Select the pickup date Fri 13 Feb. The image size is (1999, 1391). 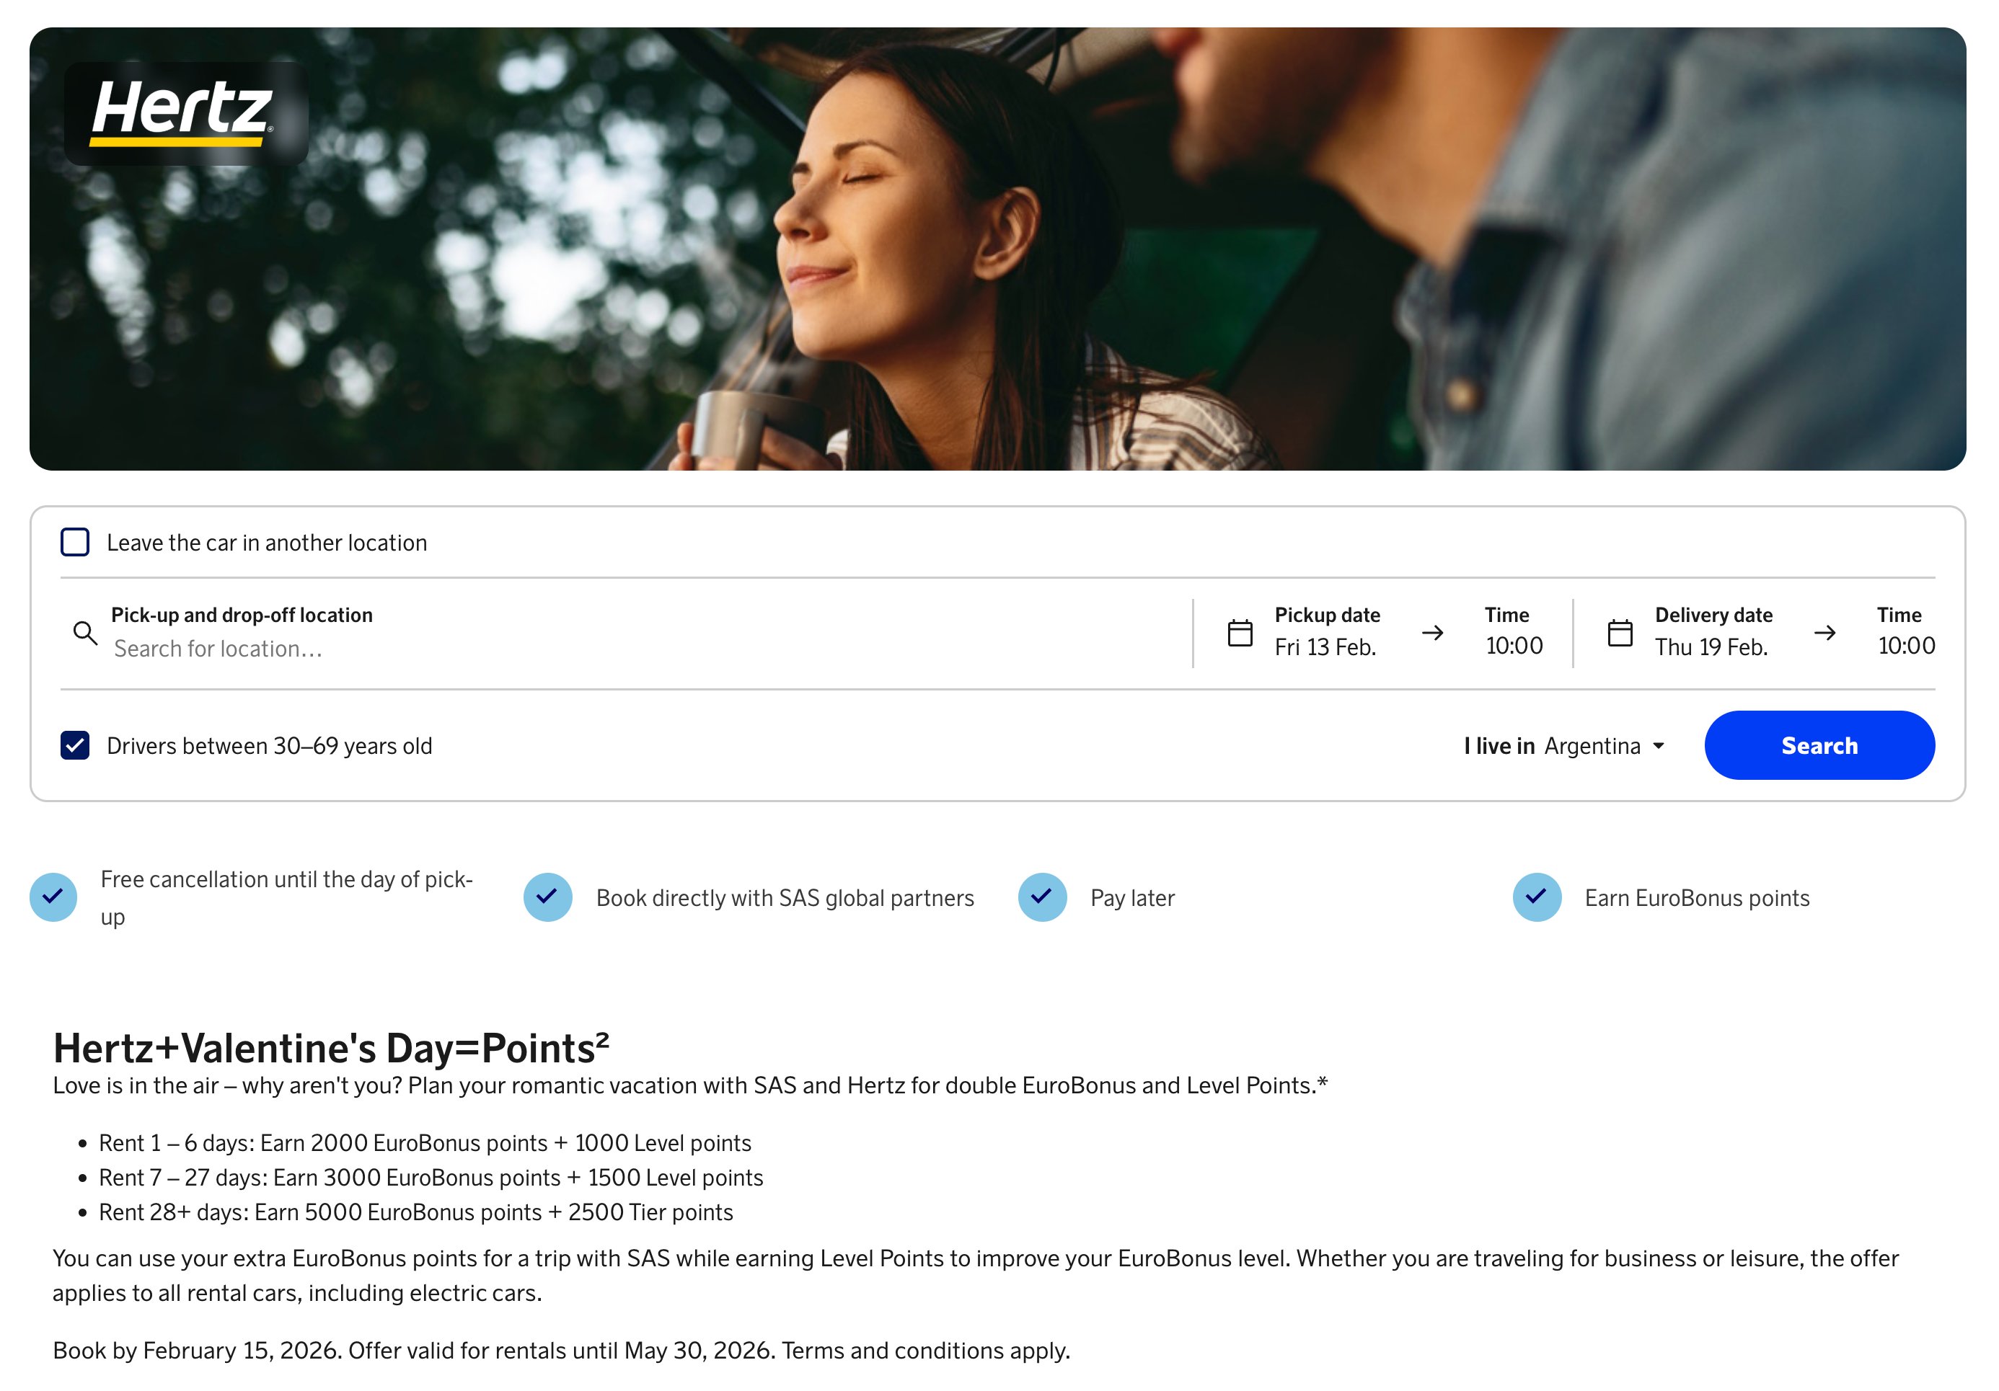(1325, 647)
